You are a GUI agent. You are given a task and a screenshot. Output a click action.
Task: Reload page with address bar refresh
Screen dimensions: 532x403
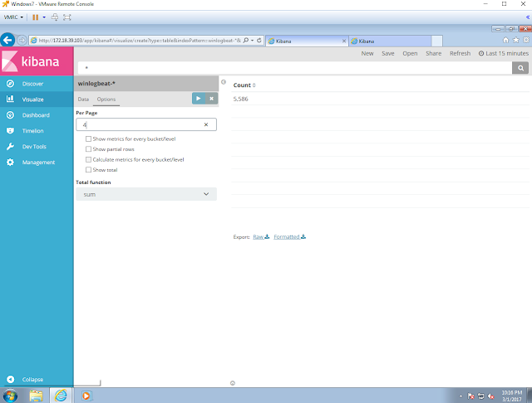259,41
